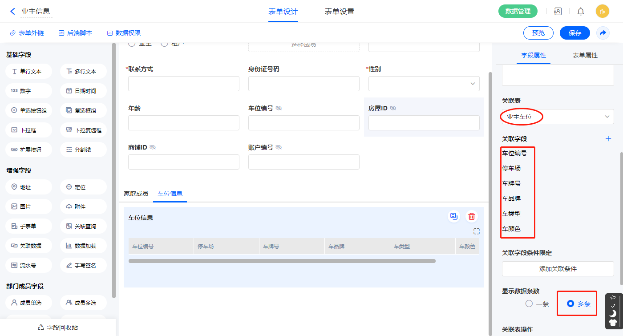Add a new 关联字段 with plus icon
Viewport: 623px width, 336px height.
608,139
